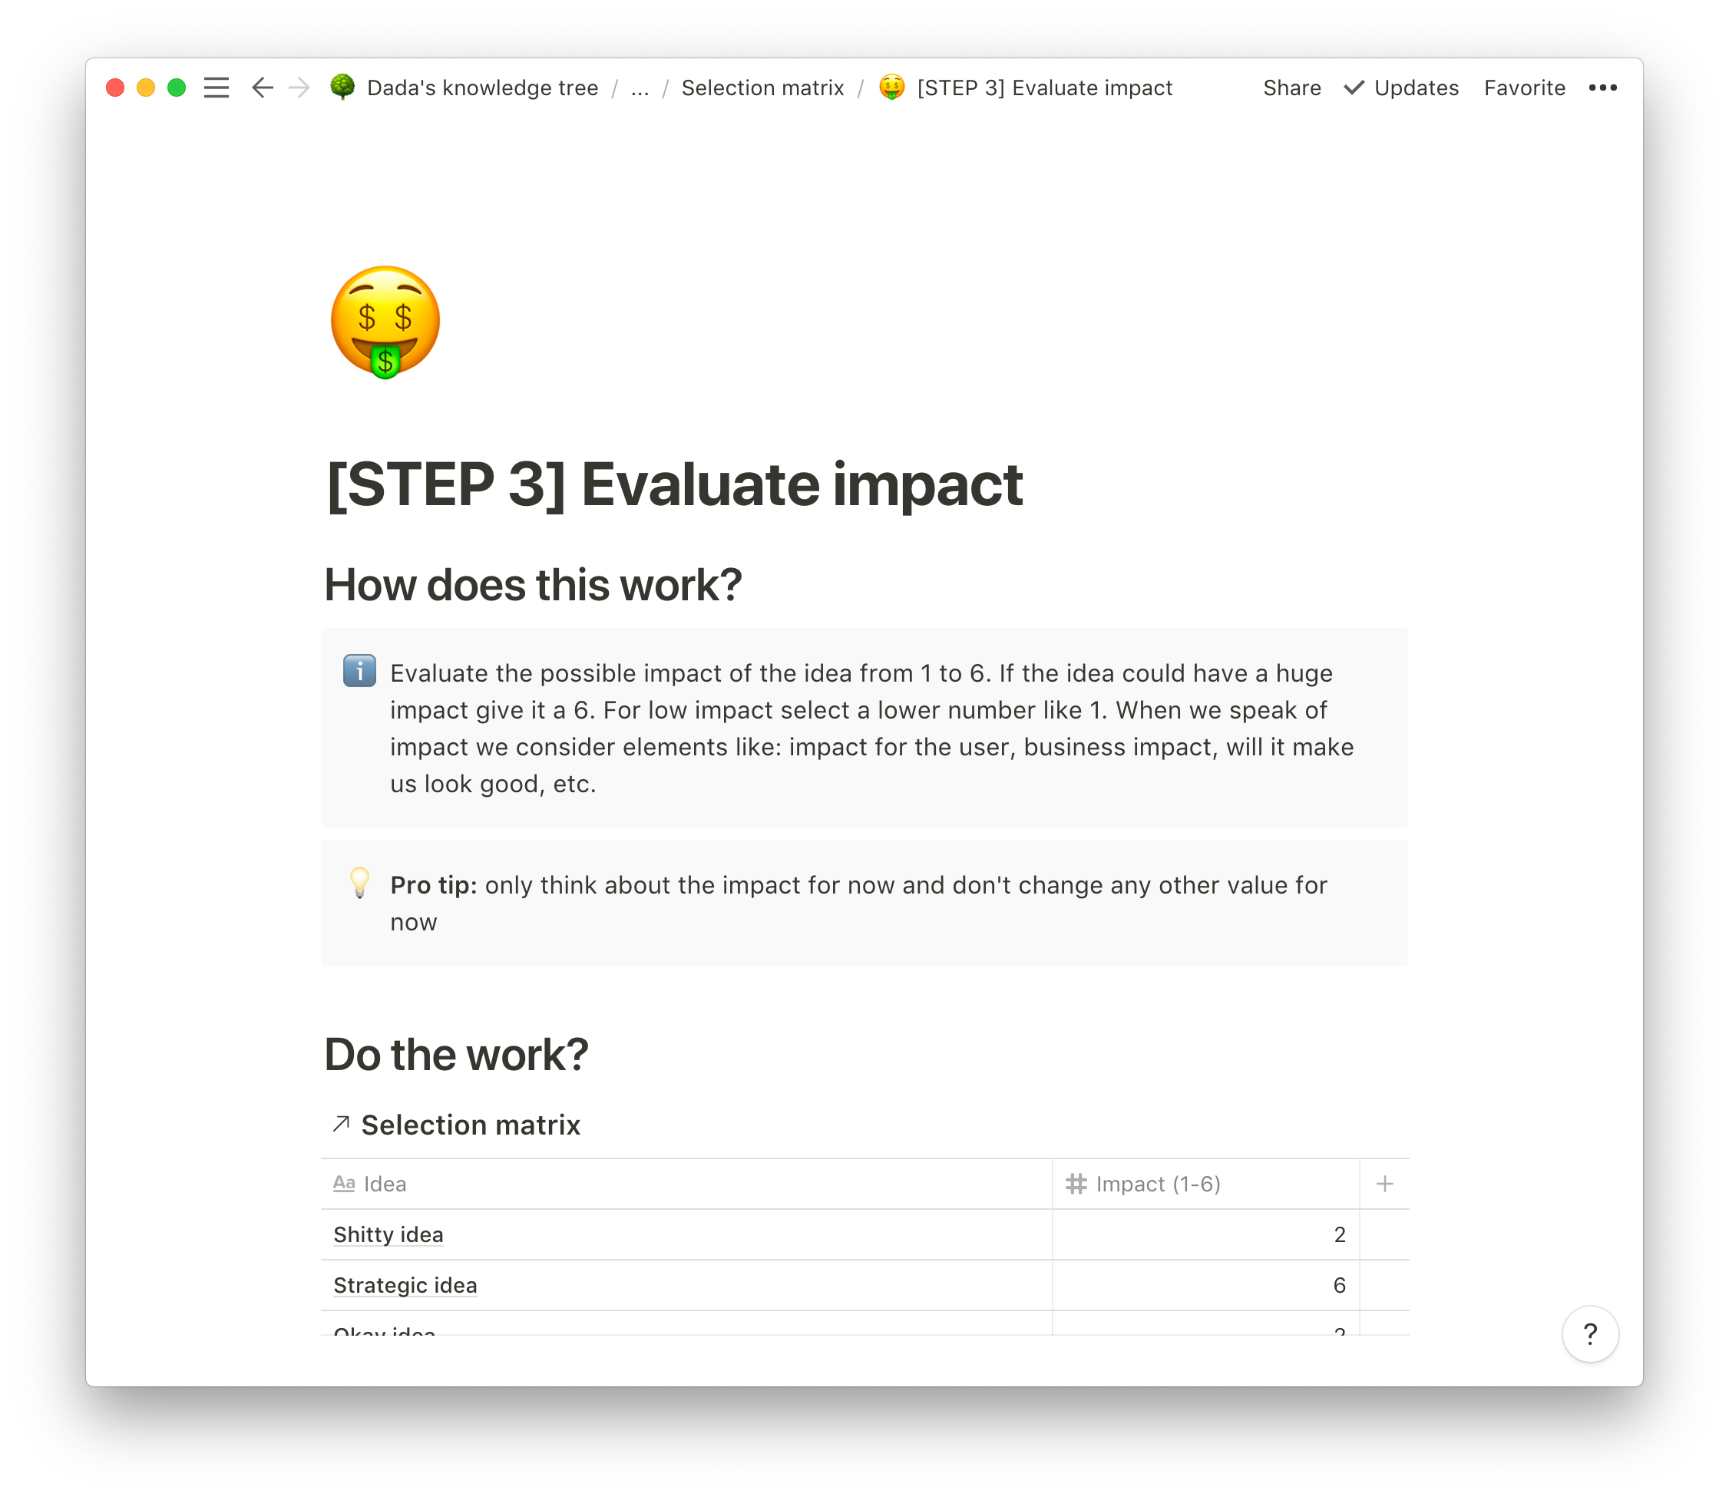Image resolution: width=1729 pixels, height=1500 pixels.
Task: Open the sidebar hamburger menu
Action: coord(216,88)
